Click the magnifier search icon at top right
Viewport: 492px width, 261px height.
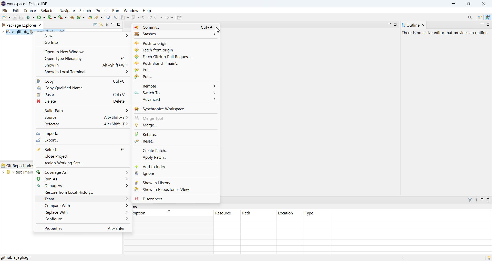pyautogui.click(x=470, y=18)
